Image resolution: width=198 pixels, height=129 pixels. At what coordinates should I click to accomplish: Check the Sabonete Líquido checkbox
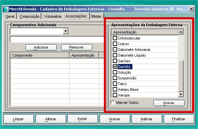(115, 55)
